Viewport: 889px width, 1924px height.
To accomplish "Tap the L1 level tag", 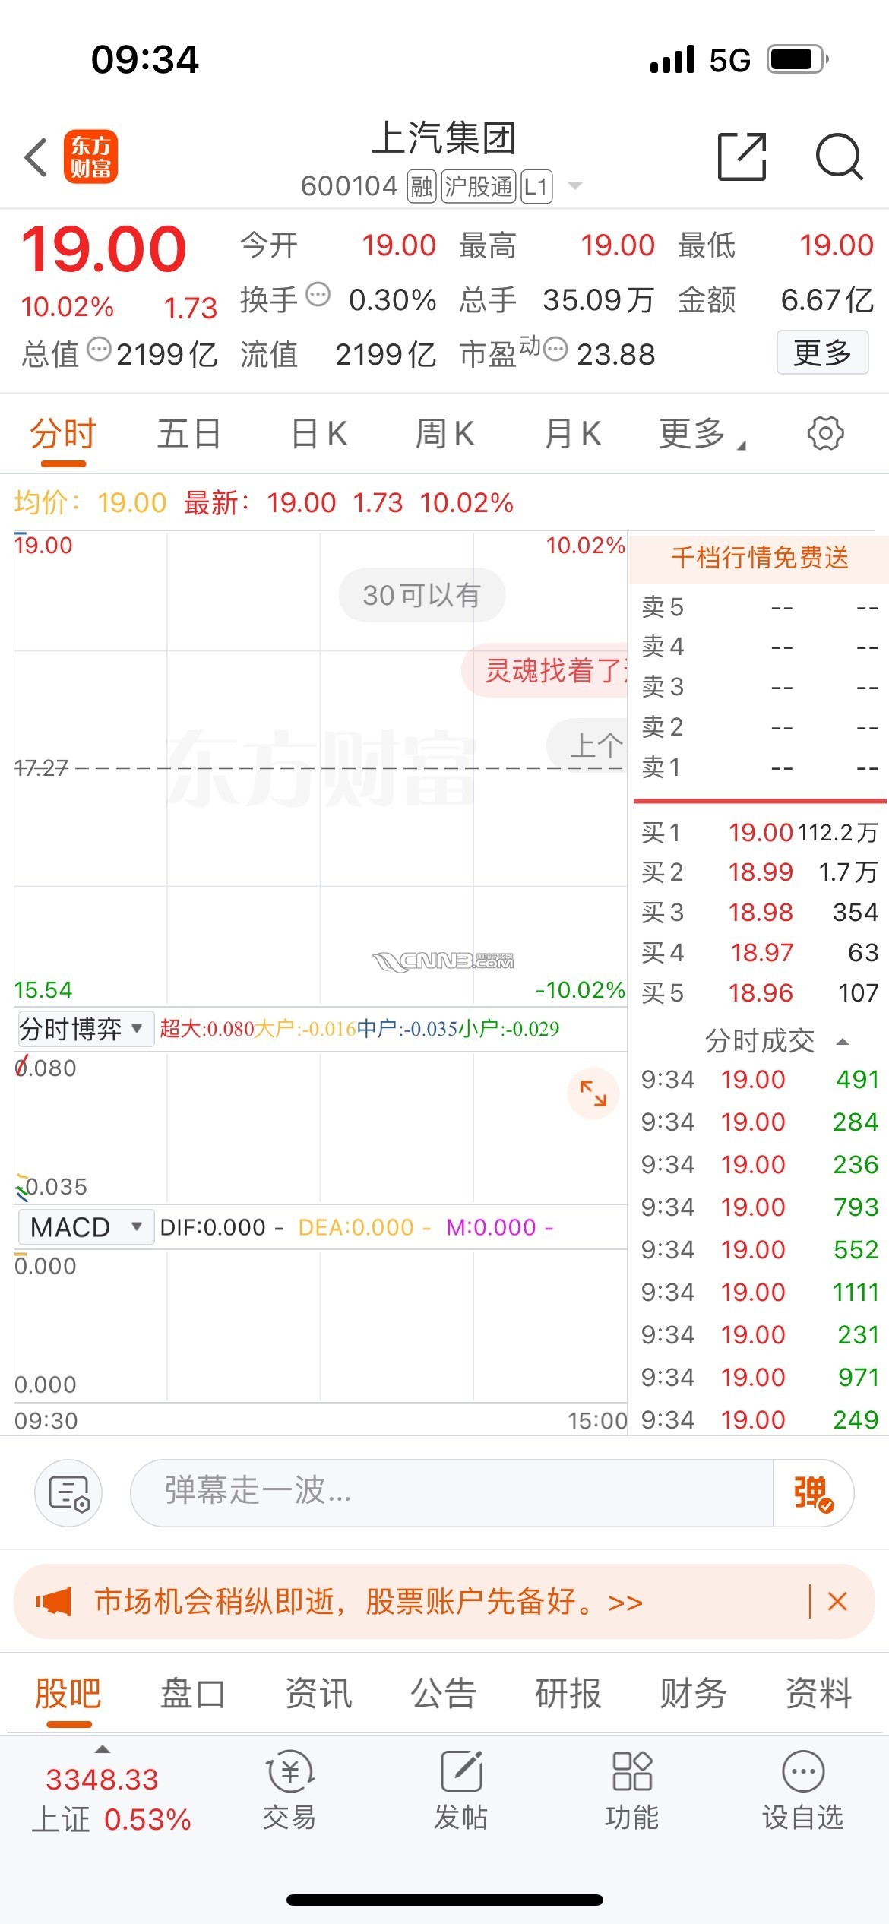I will click(x=536, y=185).
